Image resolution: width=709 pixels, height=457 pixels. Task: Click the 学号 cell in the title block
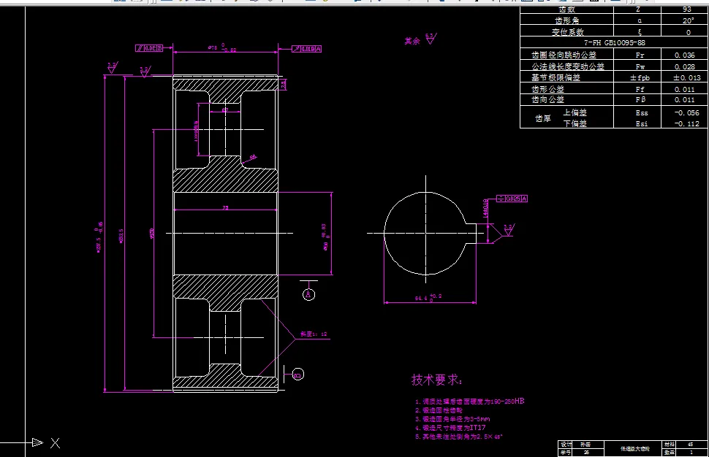(566, 452)
